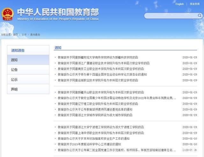Click the national emblem logo
Image resolution: width=204 pixels, height=157 pixels.
tap(8, 14)
